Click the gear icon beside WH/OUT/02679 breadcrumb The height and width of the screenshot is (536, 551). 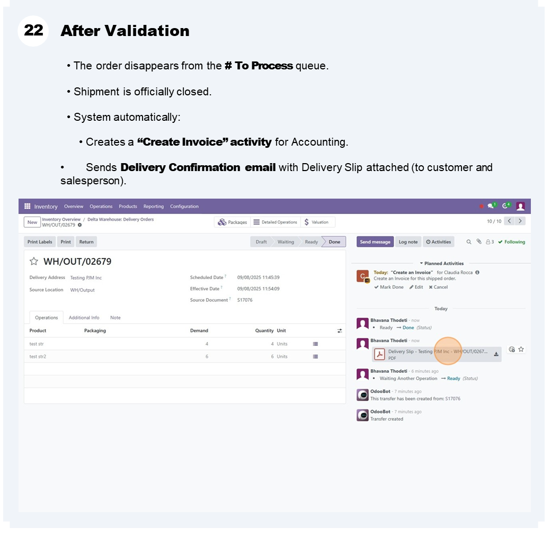[79, 225]
